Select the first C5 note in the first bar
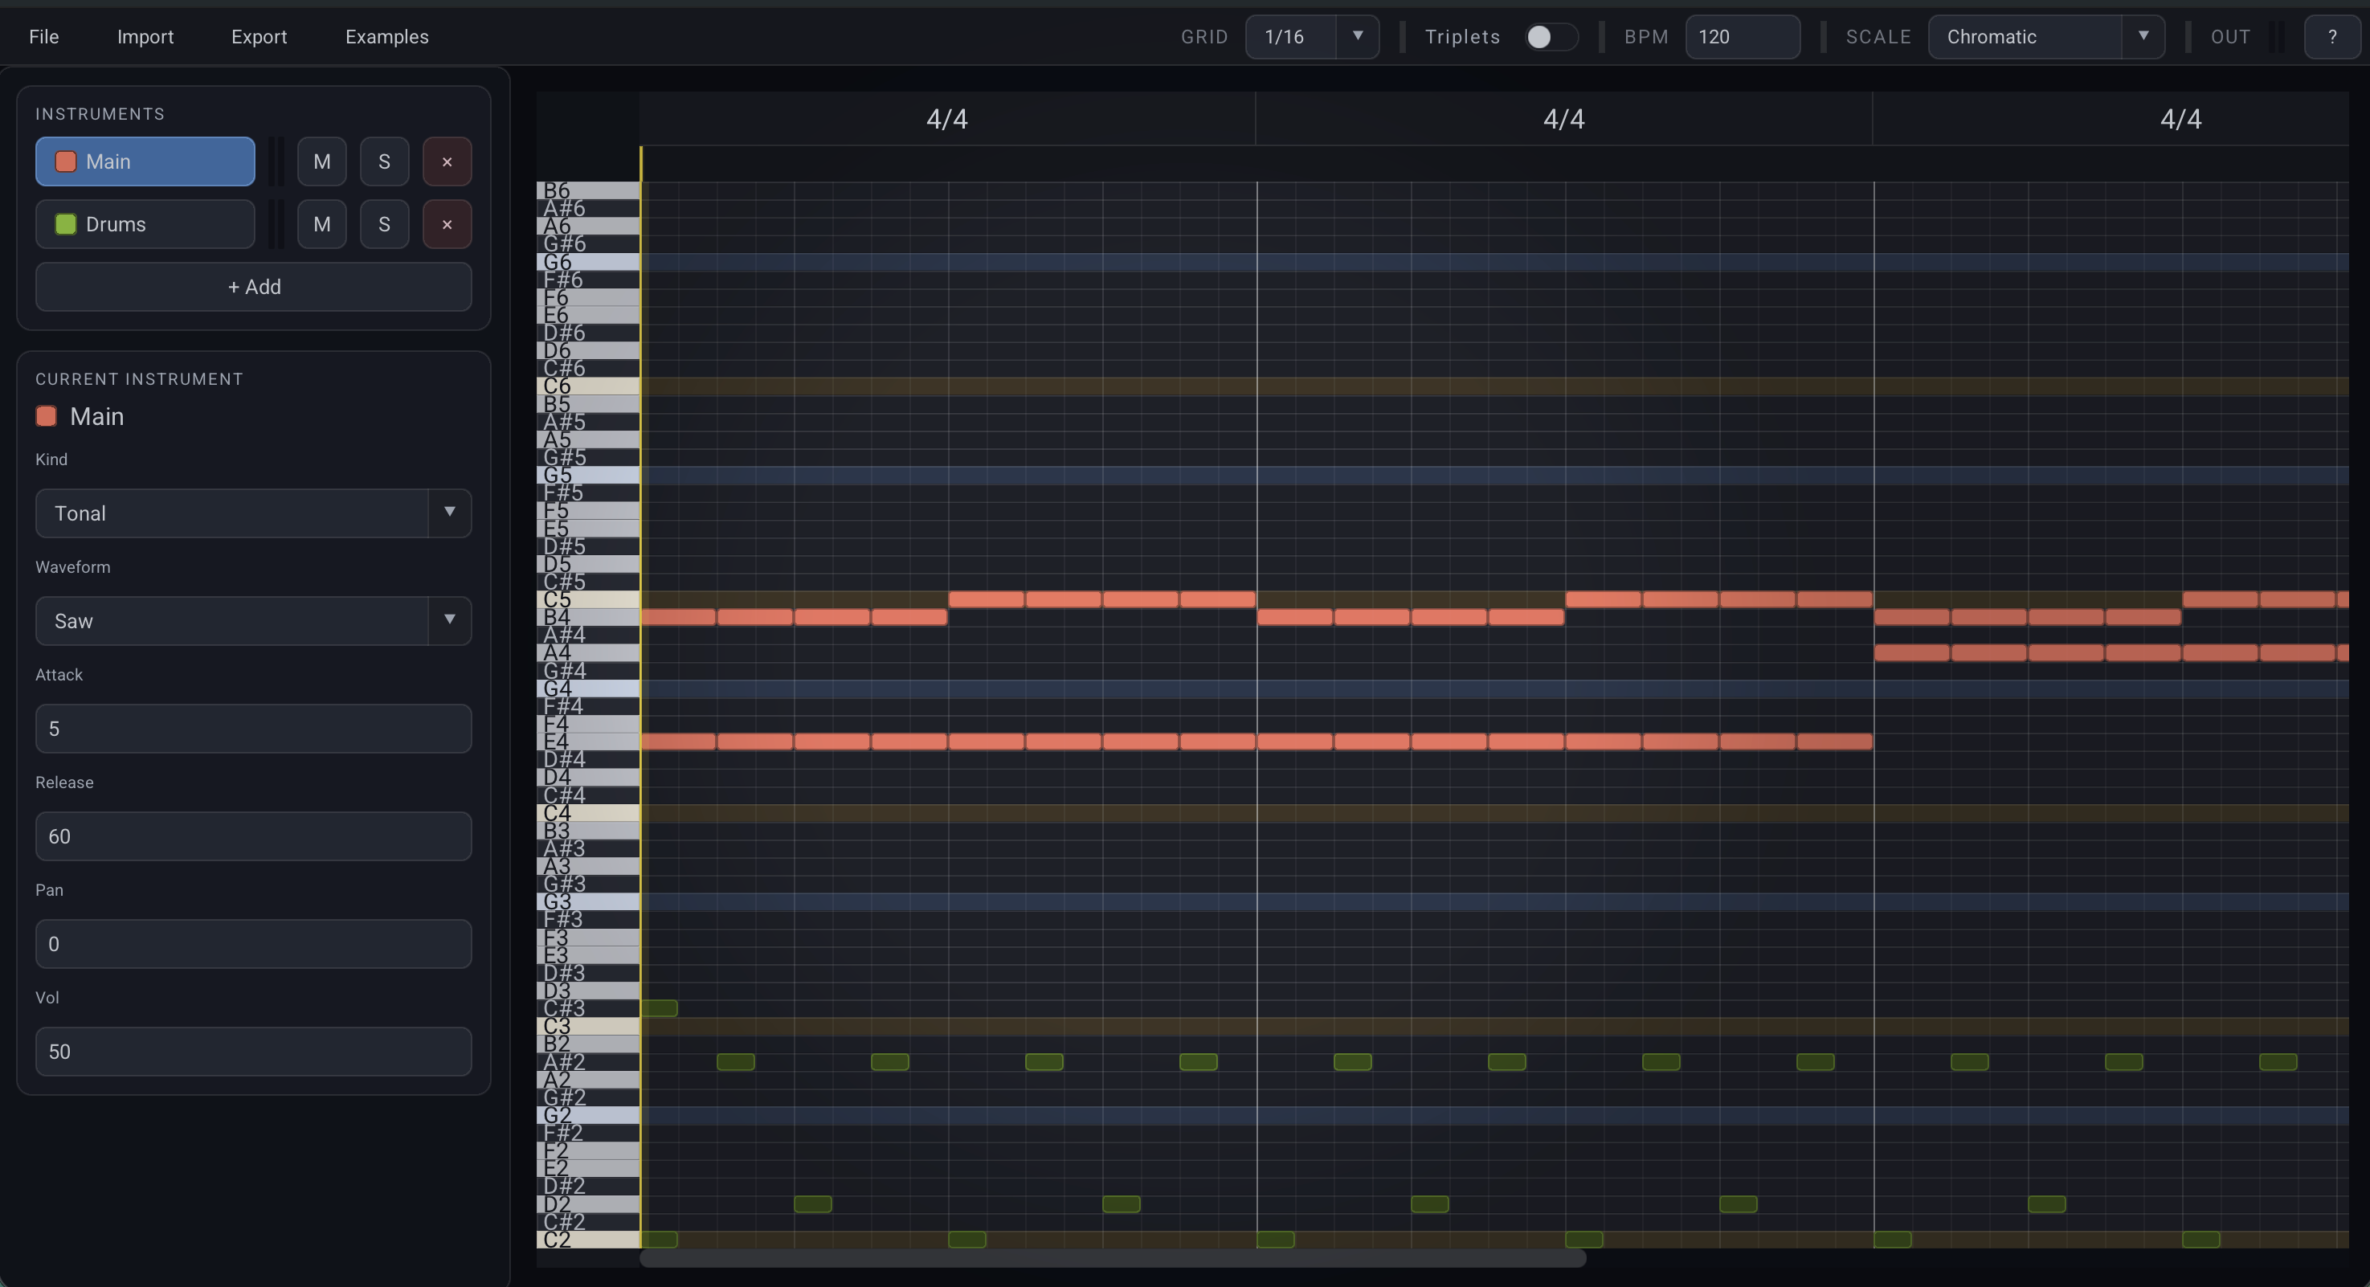 pos(987,600)
